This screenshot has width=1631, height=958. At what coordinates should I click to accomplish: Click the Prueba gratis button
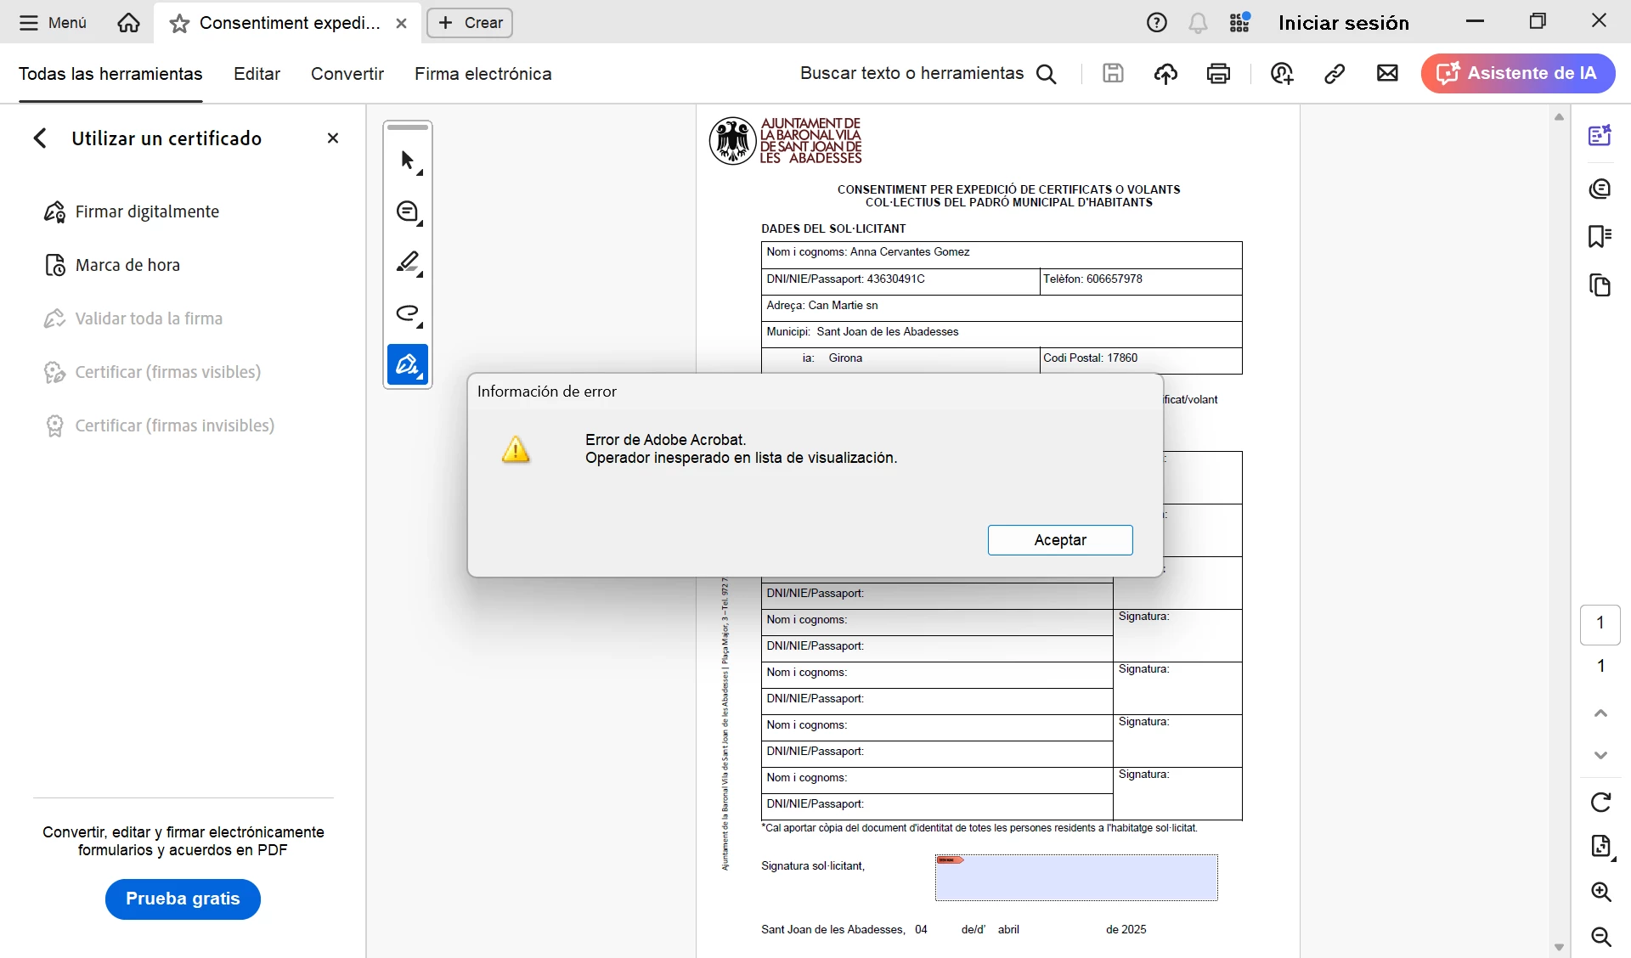tap(183, 899)
